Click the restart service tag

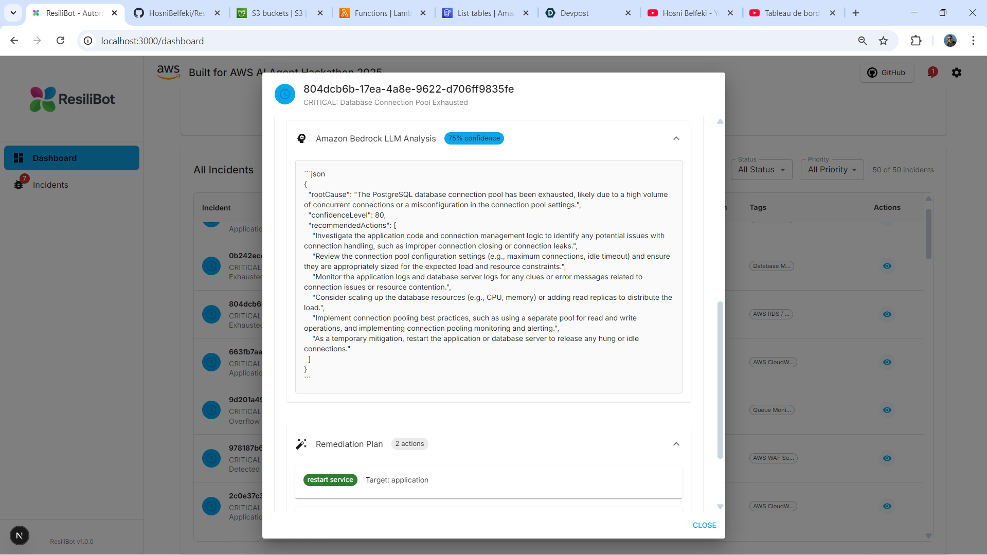[x=330, y=480]
